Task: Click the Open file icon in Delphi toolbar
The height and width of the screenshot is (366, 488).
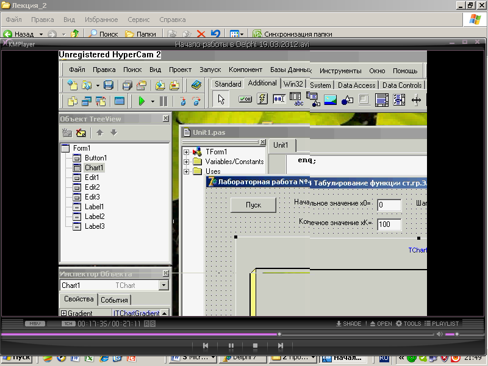Action: point(87,85)
